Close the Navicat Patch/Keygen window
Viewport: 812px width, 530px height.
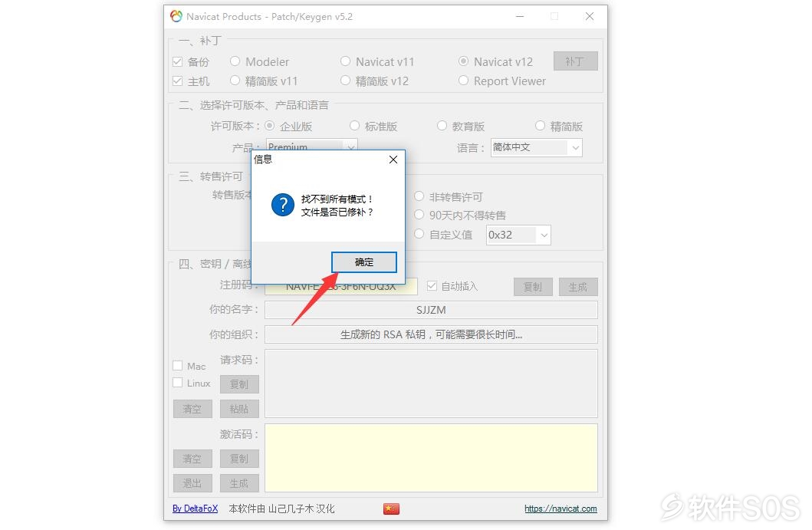click(x=590, y=17)
